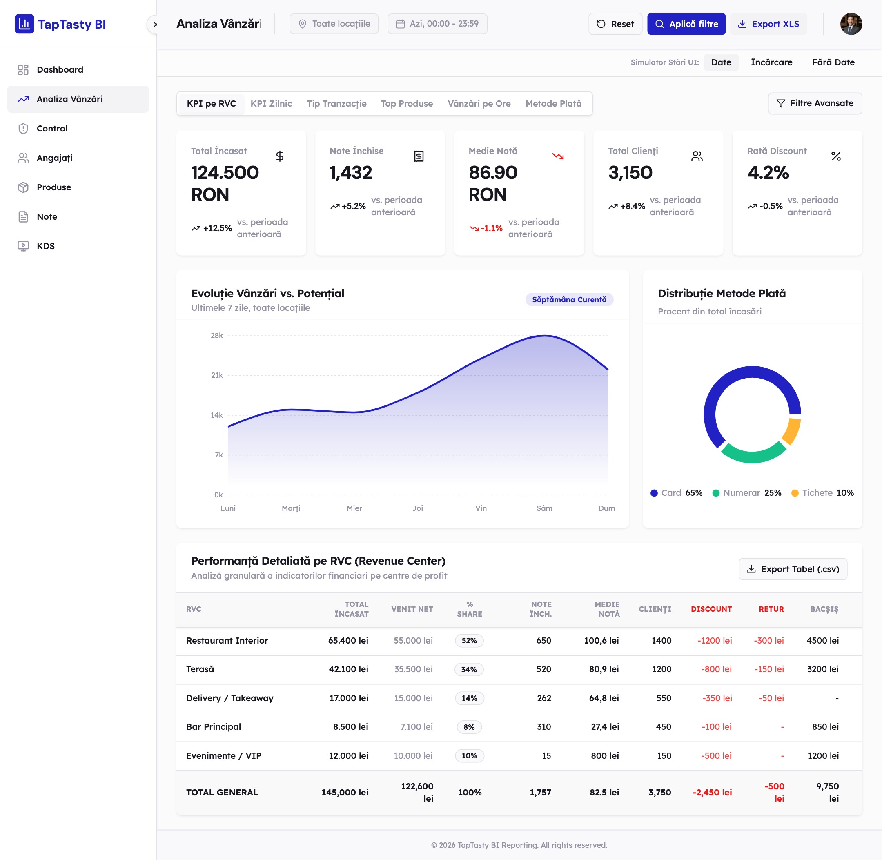The height and width of the screenshot is (860, 882).
Task: Select the KPI pe RVC tab
Action: coord(212,103)
